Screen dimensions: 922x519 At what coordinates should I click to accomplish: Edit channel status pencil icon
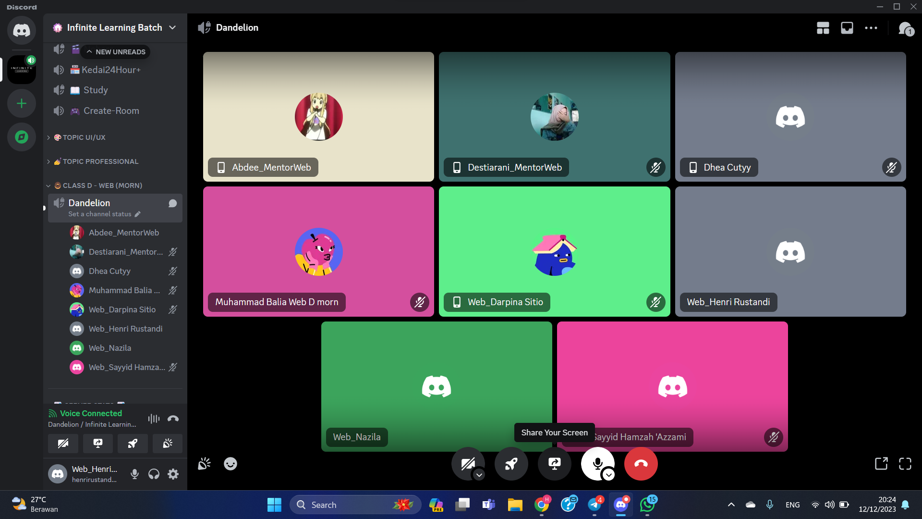click(137, 214)
